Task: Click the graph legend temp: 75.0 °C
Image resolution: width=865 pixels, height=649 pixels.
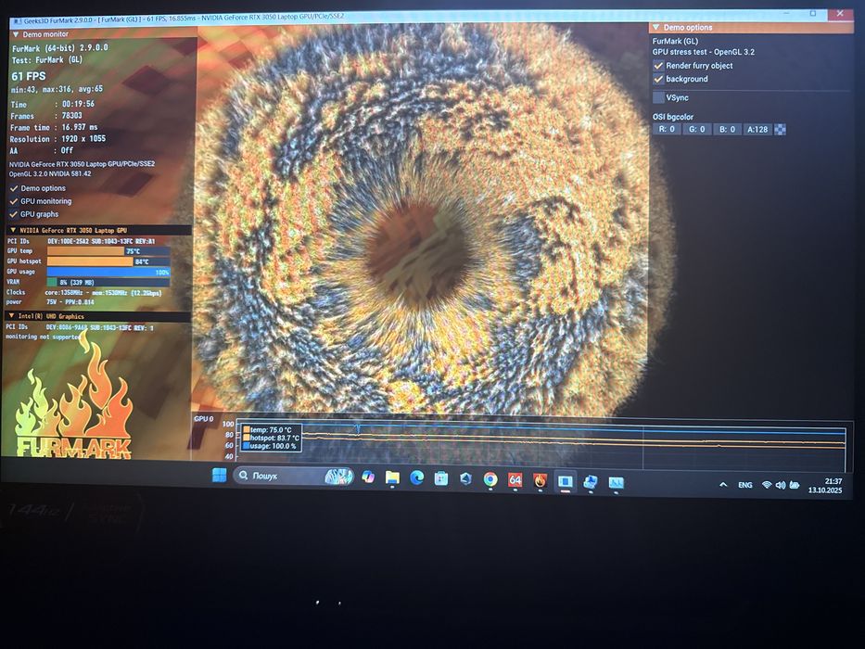Action: (271, 430)
